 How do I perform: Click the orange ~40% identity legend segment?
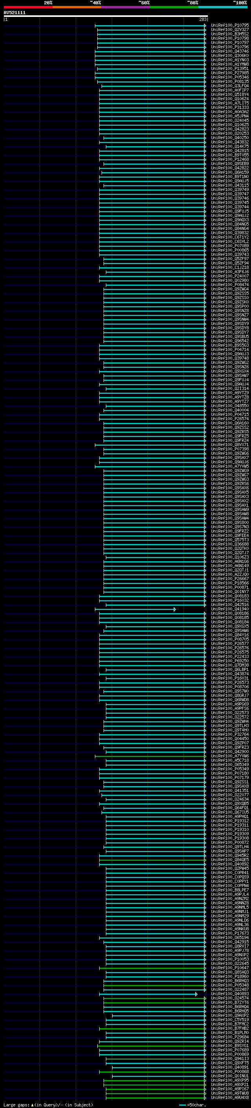point(77,7)
